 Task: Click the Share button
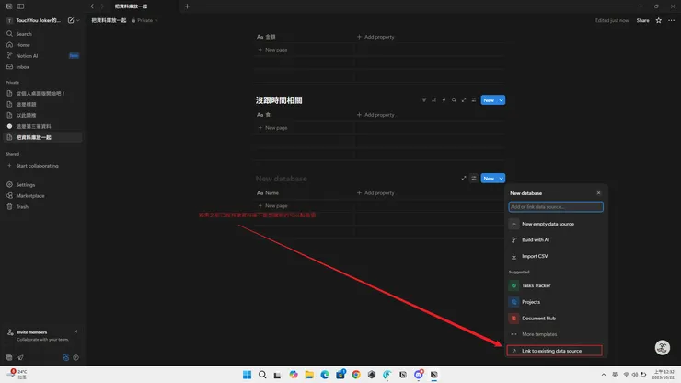(x=642, y=20)
